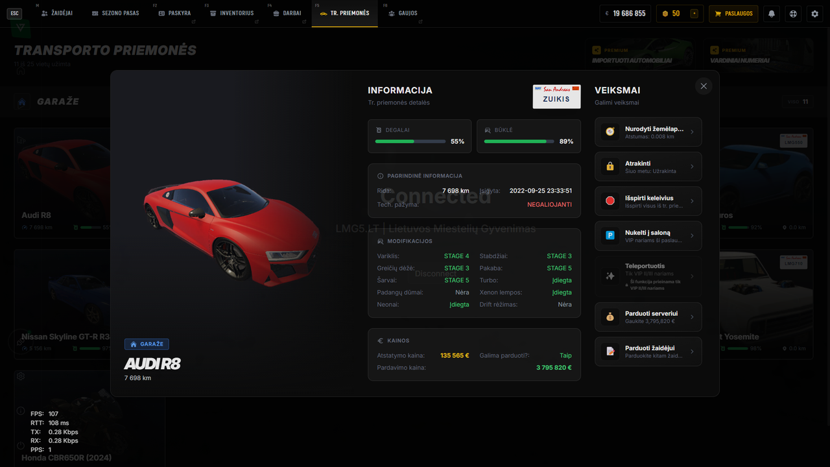Viewport: 830px width, 467px height.
Task: Click the fuel can icon beside Degalai
Action: 380,130
